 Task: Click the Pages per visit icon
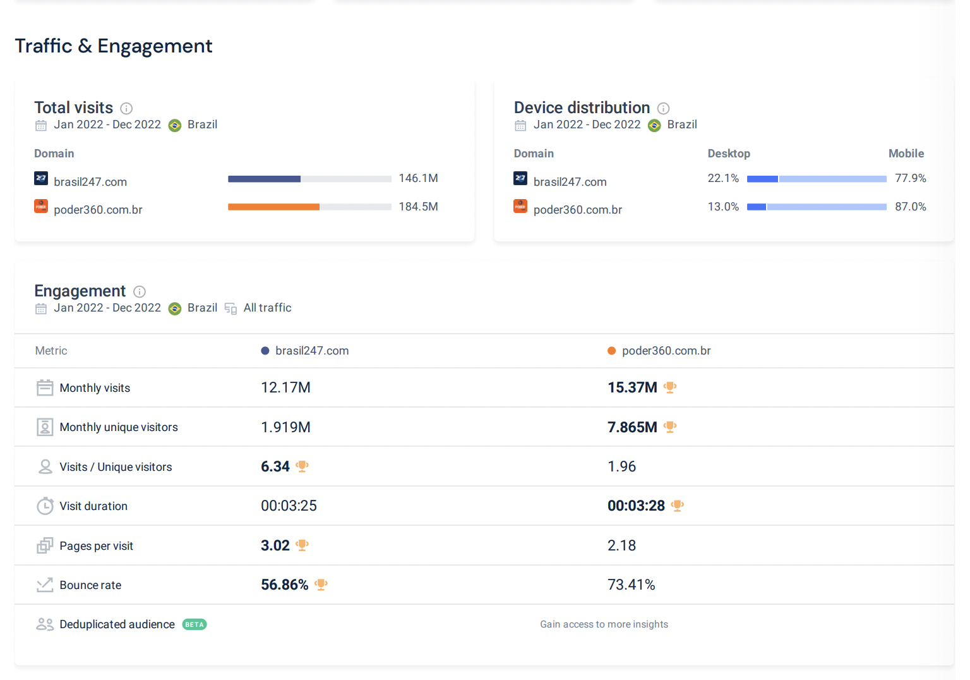(x=45, y=545)
